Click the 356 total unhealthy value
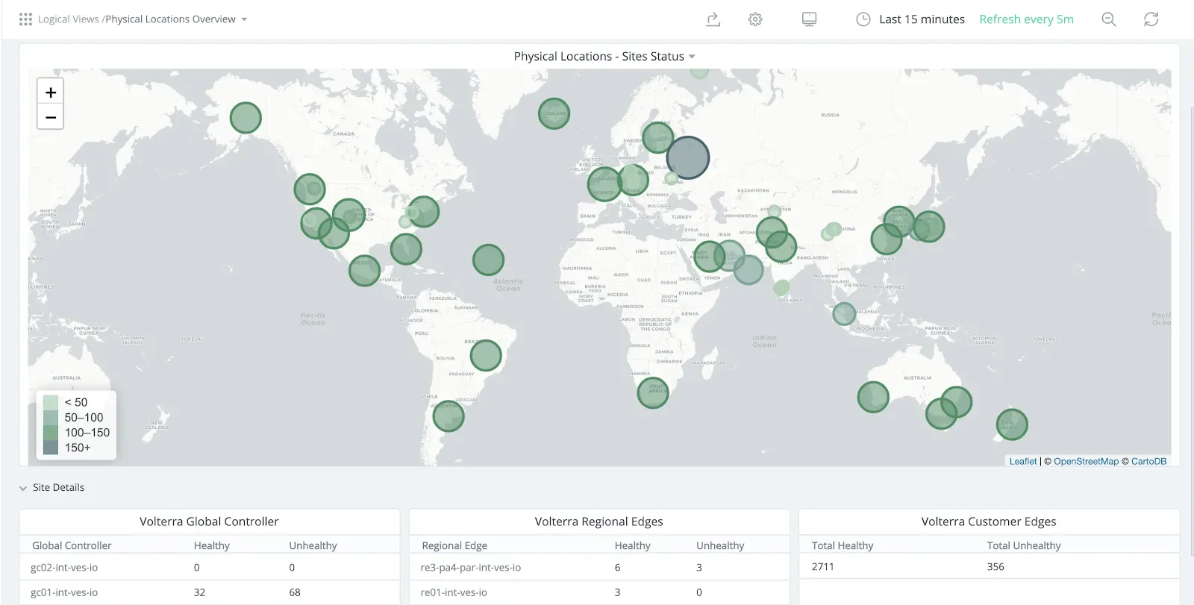Screen dimensions: 1194x605 point(995,567)
